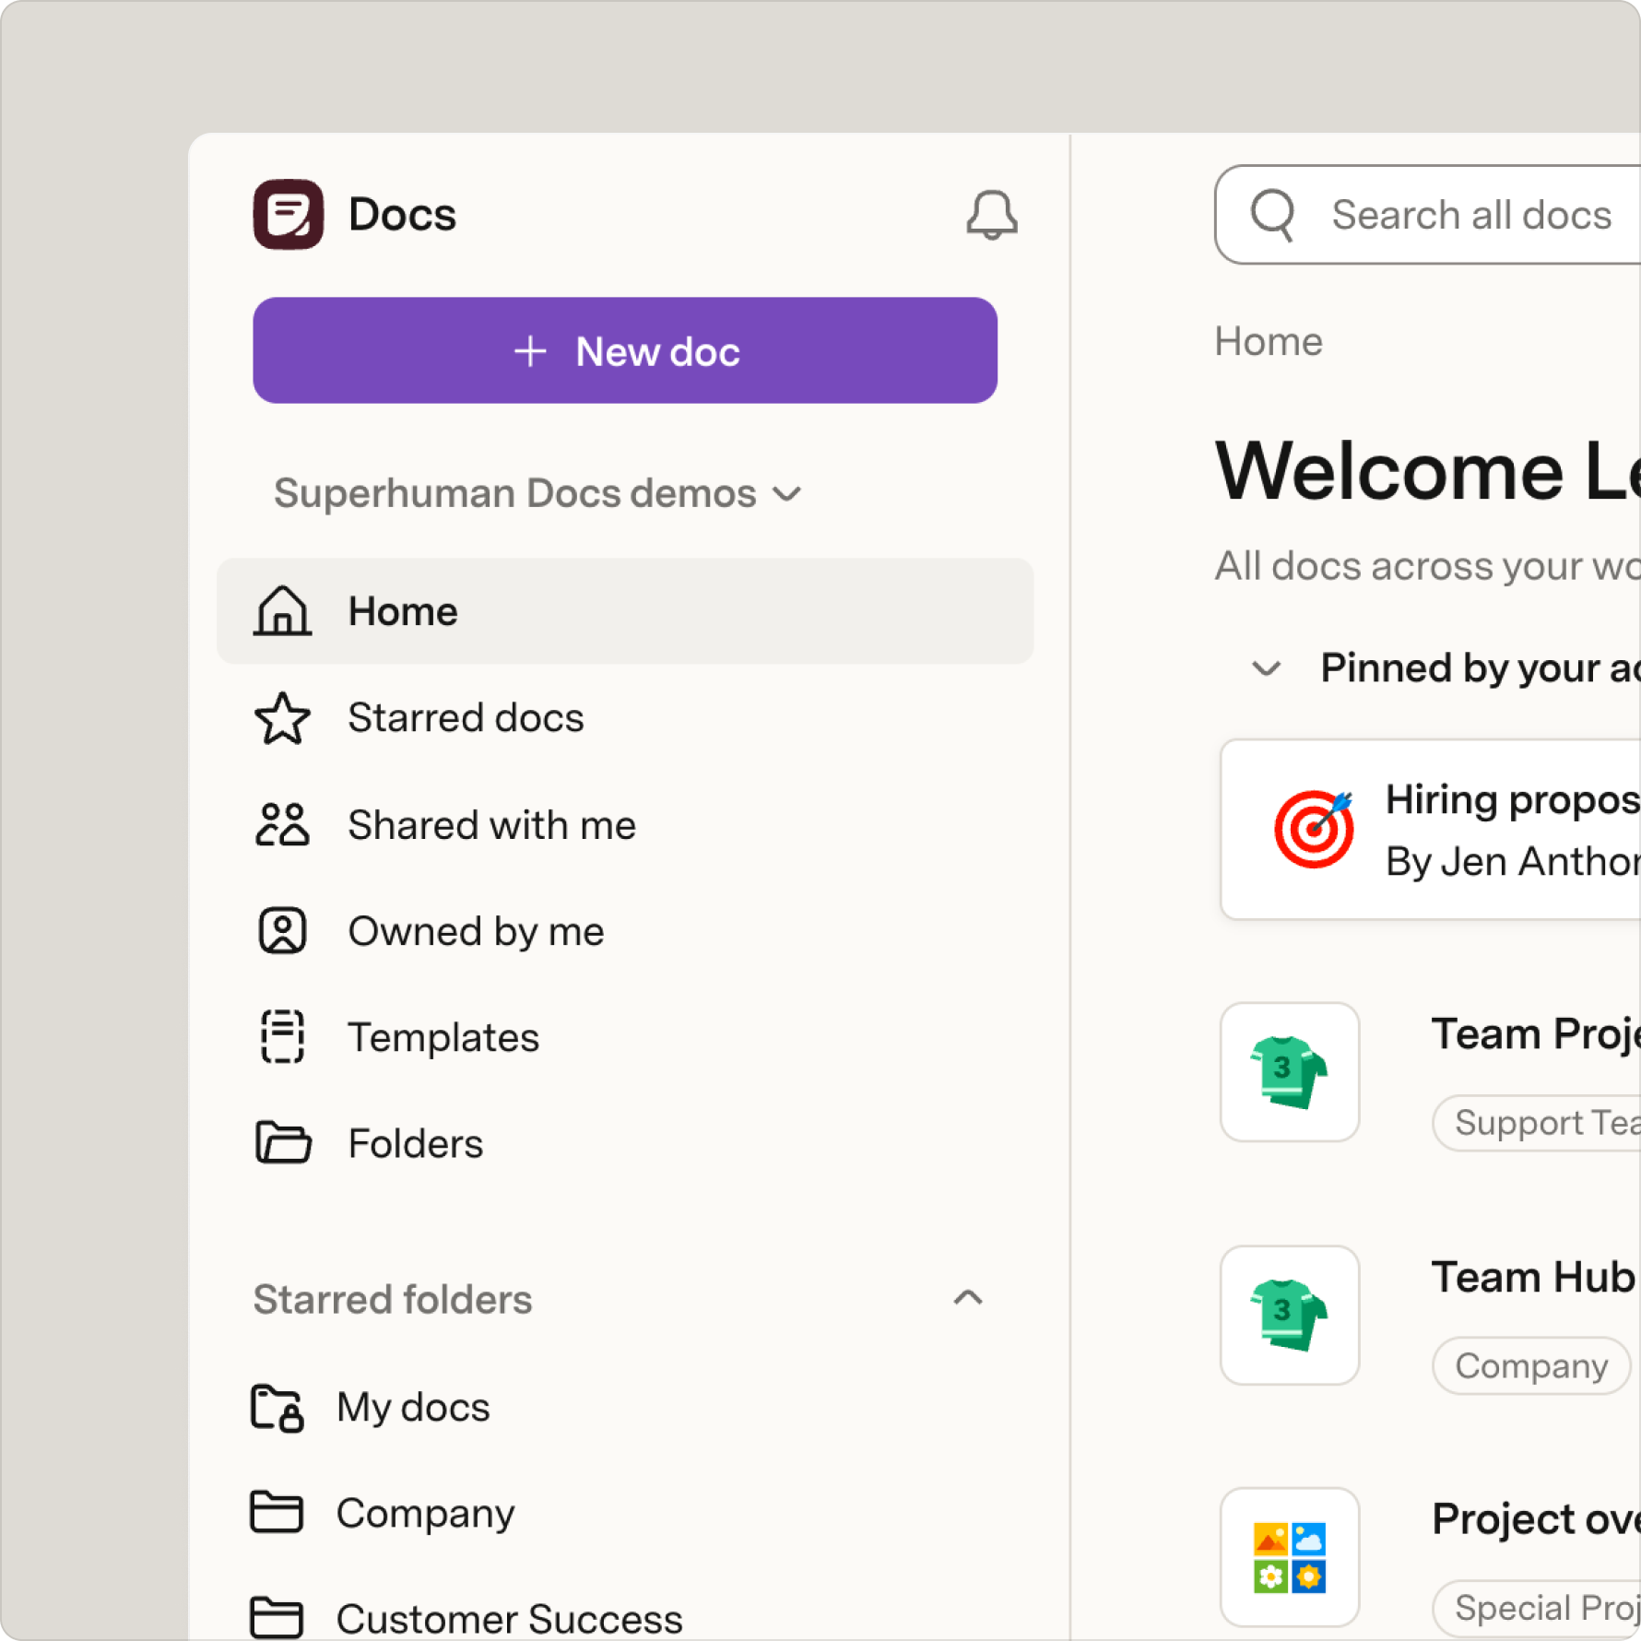Click the Pinned by your section heading
Image resolution: width=1641 pixels, height=1641 pixels.
(1480, 667)
